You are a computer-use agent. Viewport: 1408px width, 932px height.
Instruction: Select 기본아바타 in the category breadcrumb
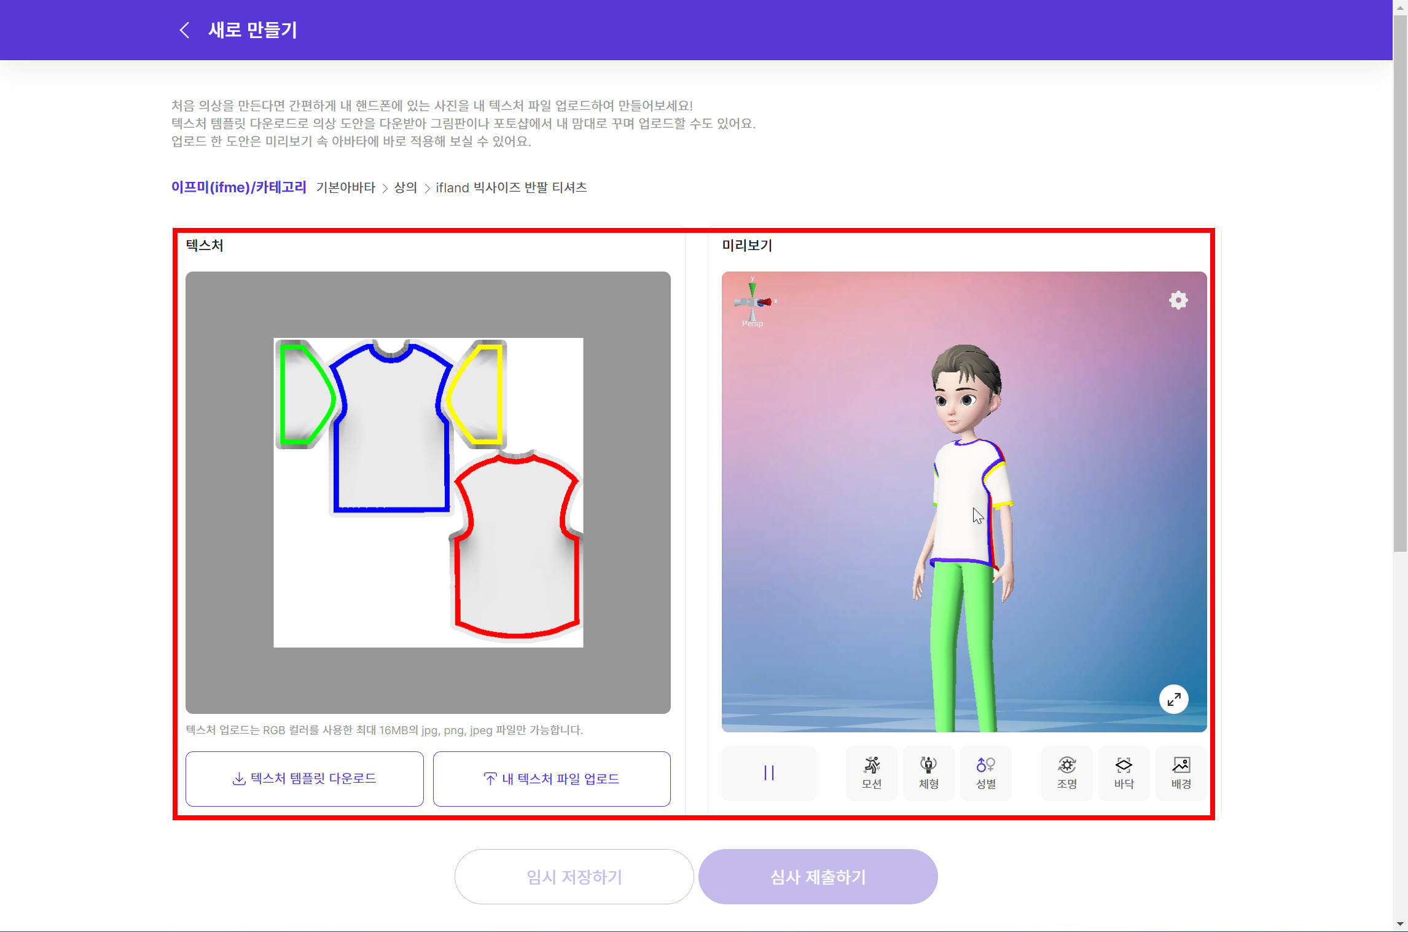[x=345, y=187]
